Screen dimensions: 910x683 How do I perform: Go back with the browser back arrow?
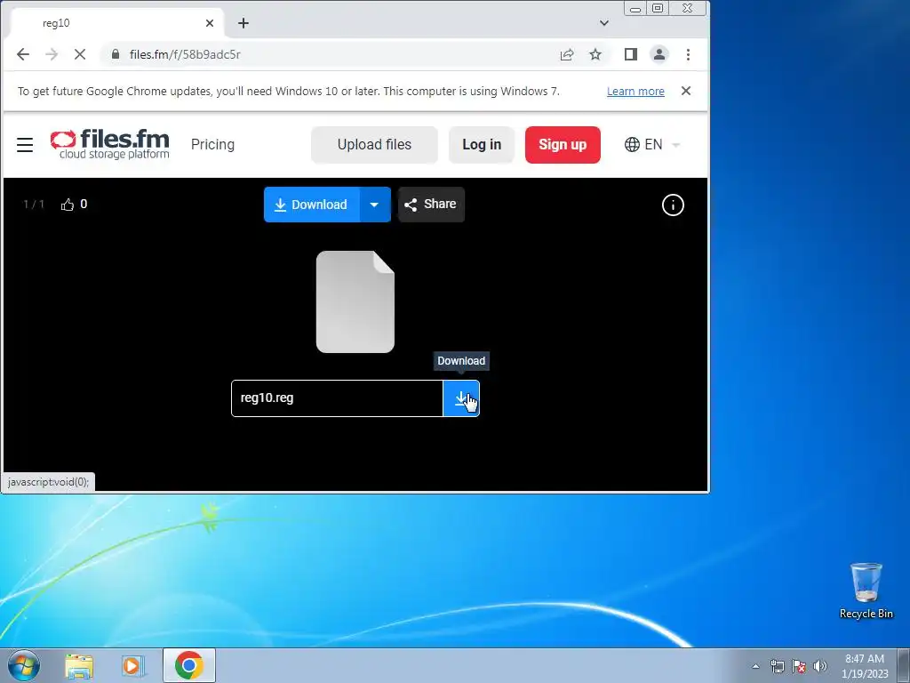pos(22,54)
